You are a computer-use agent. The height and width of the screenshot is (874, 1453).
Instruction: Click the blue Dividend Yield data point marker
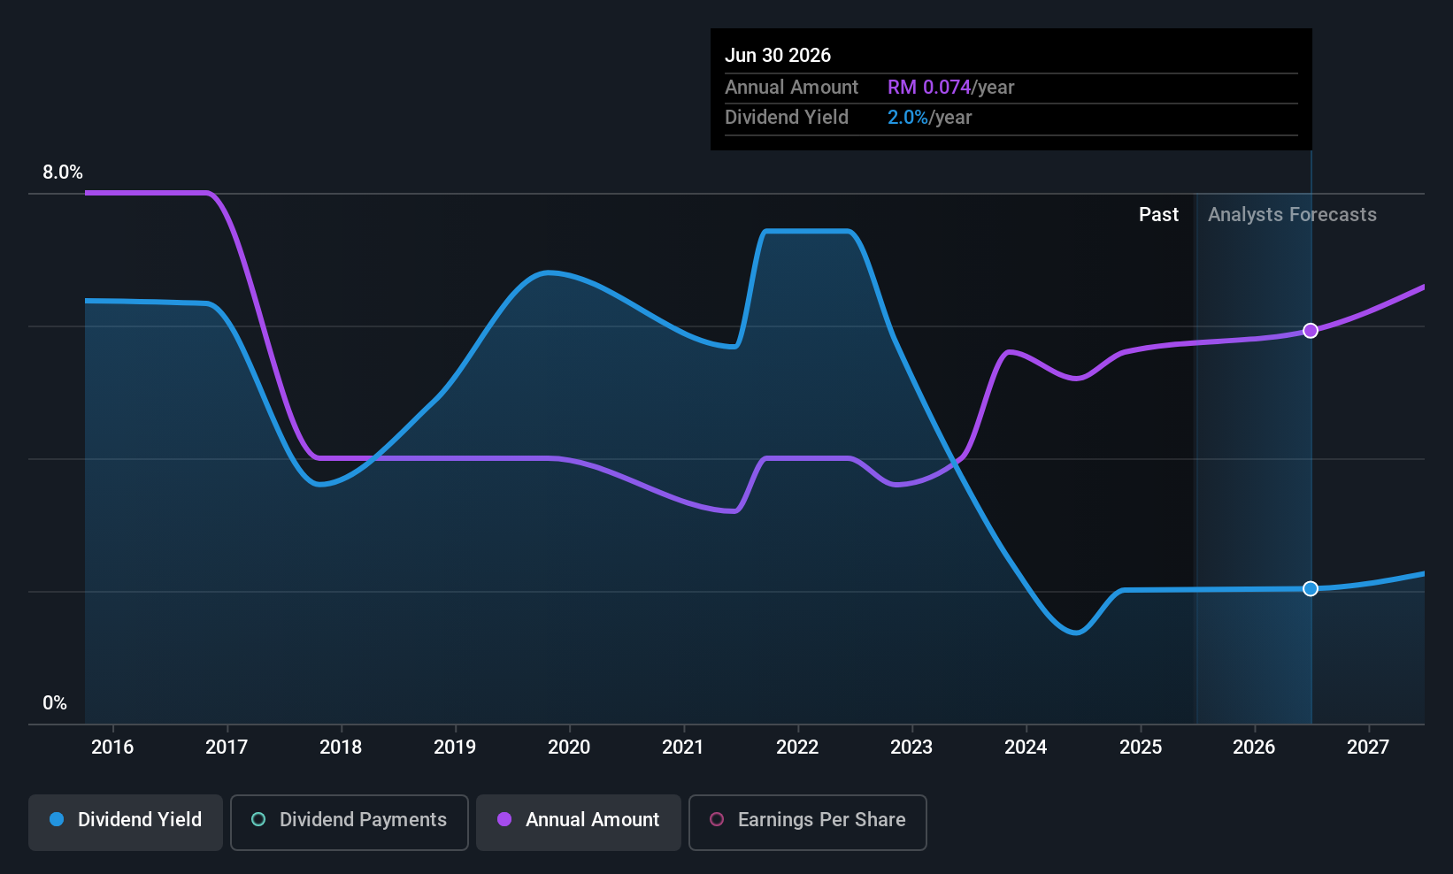tap(1311, 589)
